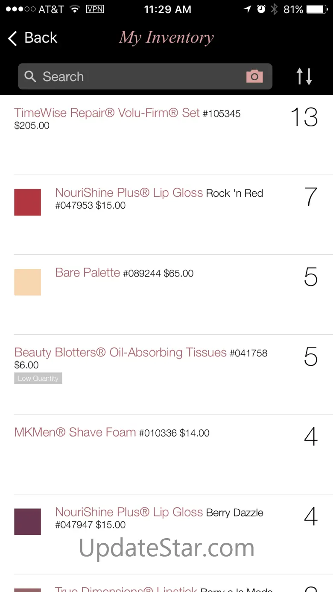Viewport: 333px width, 592px height.
Task: Open Beauty Blotters Oil-Absorbing Tissues item
Action: [120, 353]
